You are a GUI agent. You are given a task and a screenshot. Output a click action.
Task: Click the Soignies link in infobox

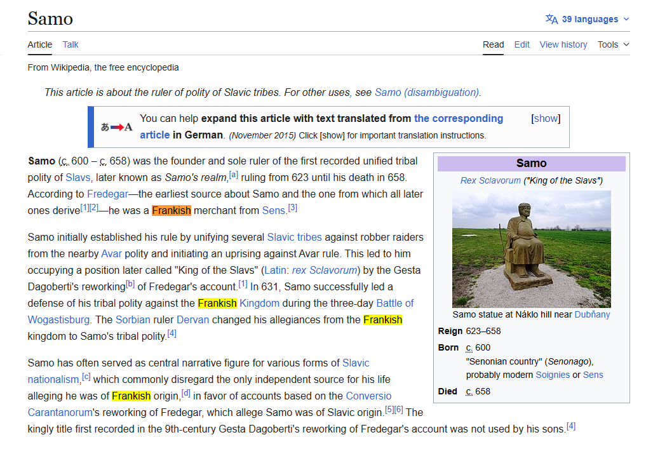tap(552, 375)
